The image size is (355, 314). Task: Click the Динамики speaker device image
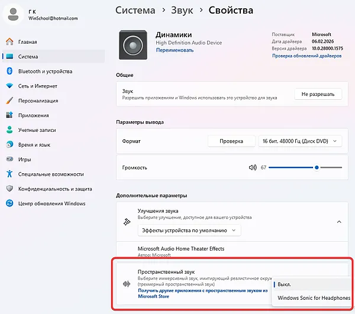133,45
